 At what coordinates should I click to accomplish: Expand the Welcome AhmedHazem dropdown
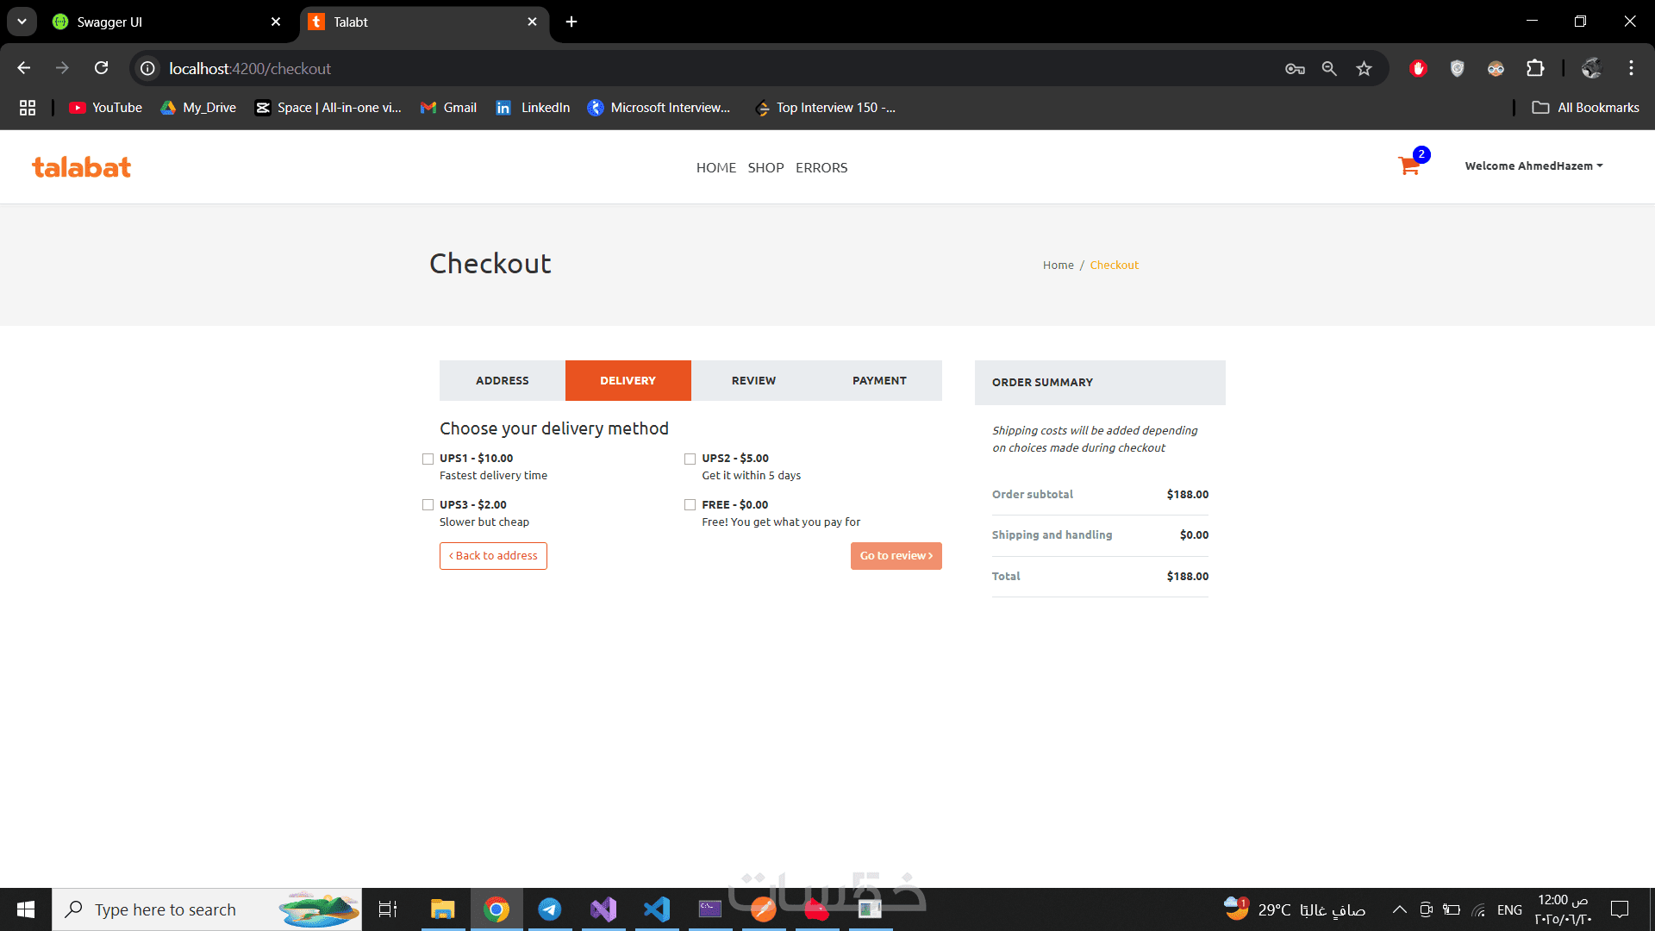pyautogui.click(x=1533, y=166)
